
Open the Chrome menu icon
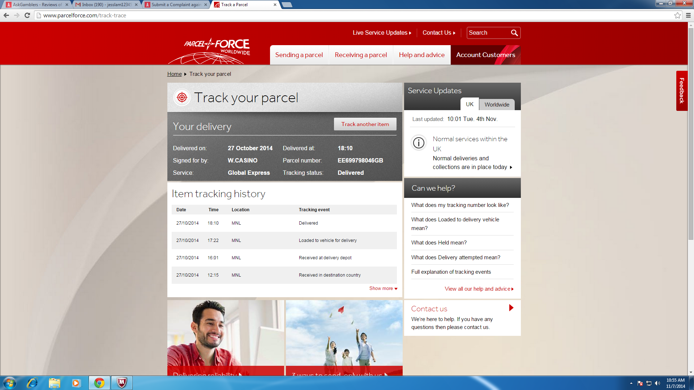(x=688, y=15)
